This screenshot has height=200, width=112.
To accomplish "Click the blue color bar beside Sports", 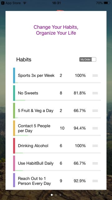I will point(14,75).
